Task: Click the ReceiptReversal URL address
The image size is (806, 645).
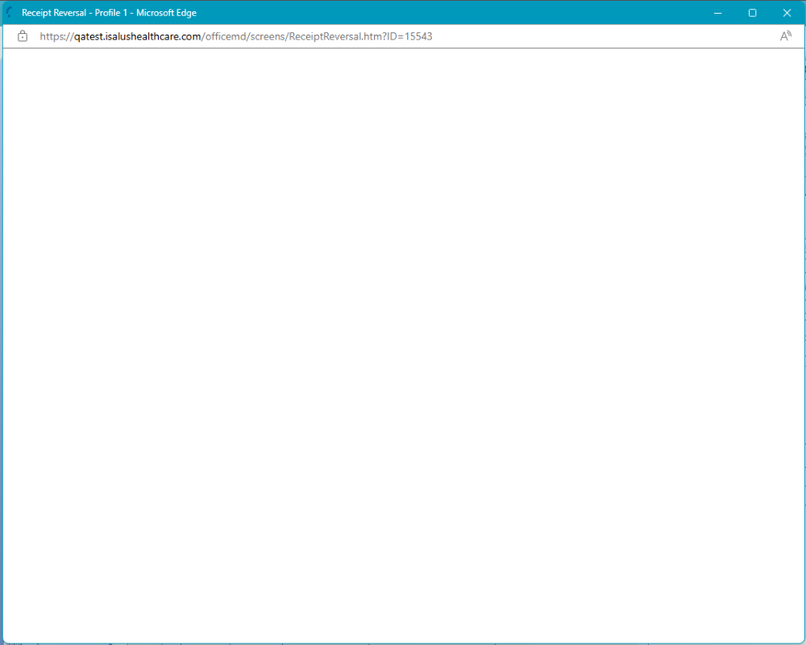Action: 236,36
